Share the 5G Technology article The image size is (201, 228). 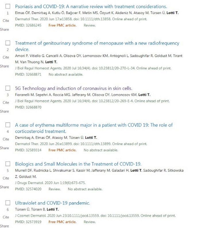pyautogui.click(x=4, y=111)
